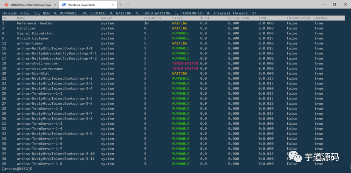Click the terminal scrollbar thumb

tap(350, 167)
